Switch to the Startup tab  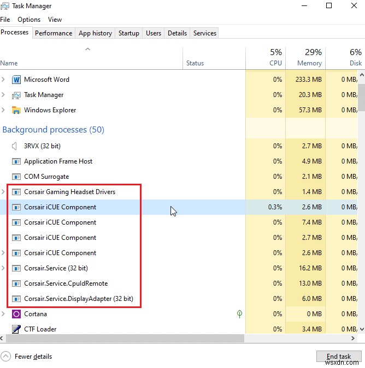tap(128, 33)
